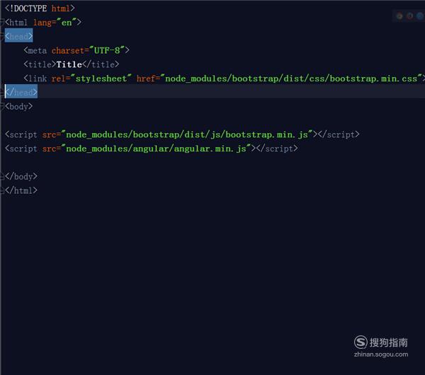Open the zhinan.sogou.com link
Image resolution: width=425 pixels, height=375 pixels.
(381, 354)
